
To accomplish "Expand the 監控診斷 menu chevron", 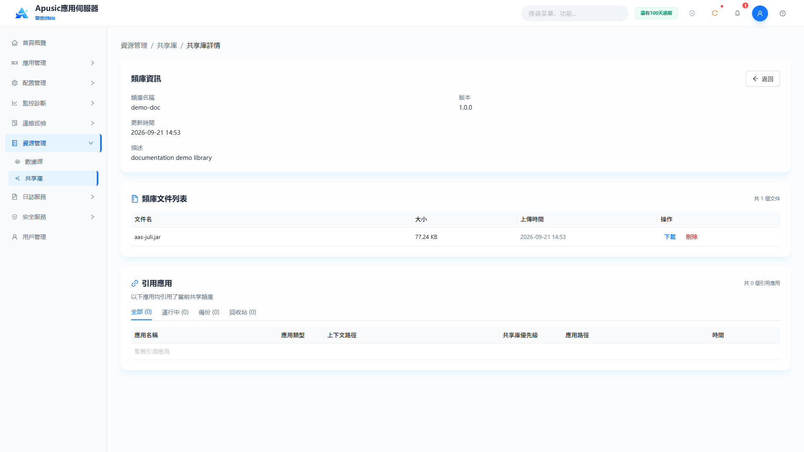I will click(x=93, y=103).
